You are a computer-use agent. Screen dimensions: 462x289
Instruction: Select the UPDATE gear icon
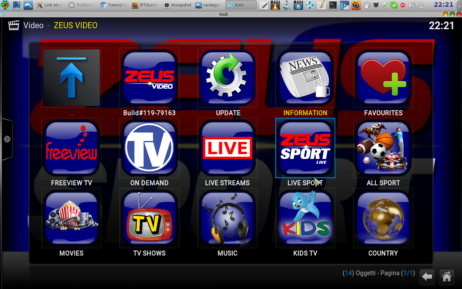[227, 78]
